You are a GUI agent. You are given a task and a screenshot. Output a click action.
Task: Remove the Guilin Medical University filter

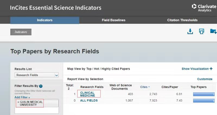18,102
